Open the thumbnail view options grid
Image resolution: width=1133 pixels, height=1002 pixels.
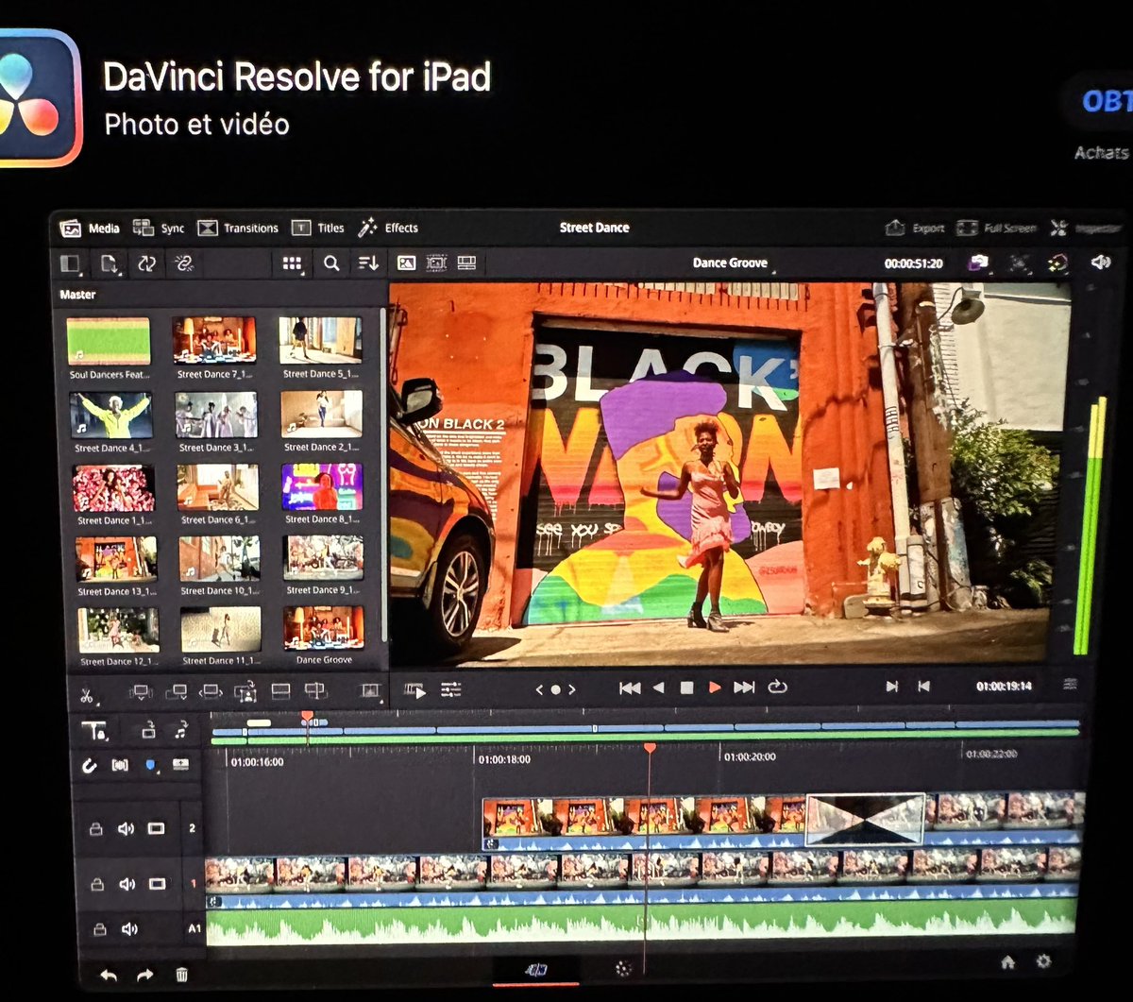[294, 264]
